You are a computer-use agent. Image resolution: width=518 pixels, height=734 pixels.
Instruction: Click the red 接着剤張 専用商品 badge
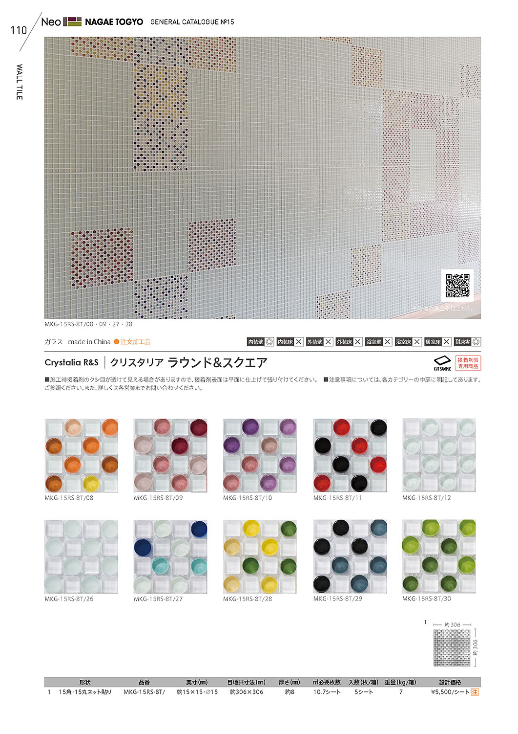(x=468, y=363)
